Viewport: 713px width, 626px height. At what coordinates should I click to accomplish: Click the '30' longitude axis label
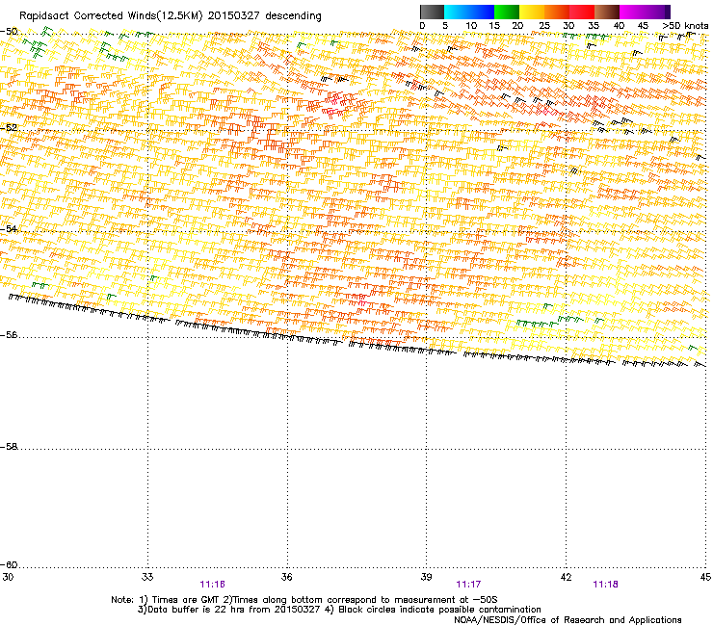click(8, 577)
